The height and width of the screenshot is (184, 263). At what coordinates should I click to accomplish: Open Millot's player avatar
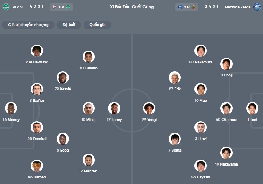pyautogui.click(x=88, y=108)
